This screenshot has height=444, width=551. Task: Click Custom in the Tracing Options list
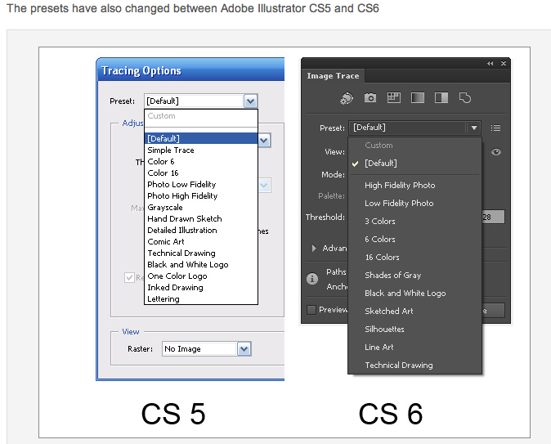[x=201, y=115]
